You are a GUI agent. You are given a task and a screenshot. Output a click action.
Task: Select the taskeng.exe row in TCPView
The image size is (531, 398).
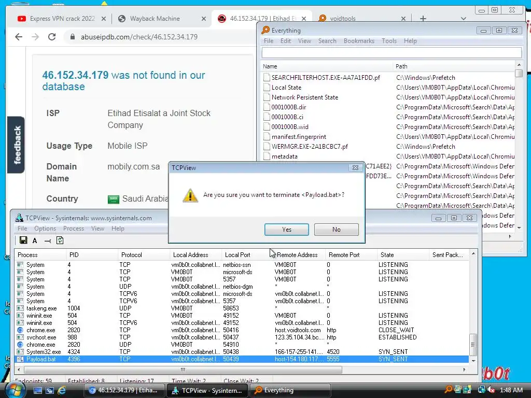(242, 308)
